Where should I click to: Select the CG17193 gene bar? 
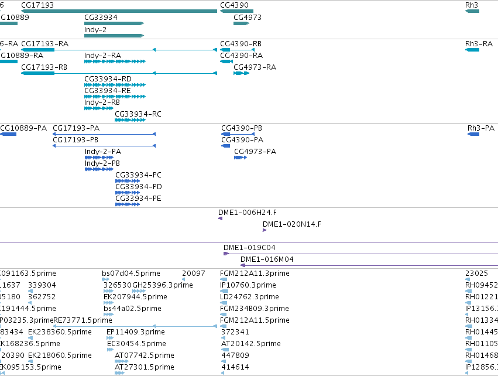tap(119, 11)
